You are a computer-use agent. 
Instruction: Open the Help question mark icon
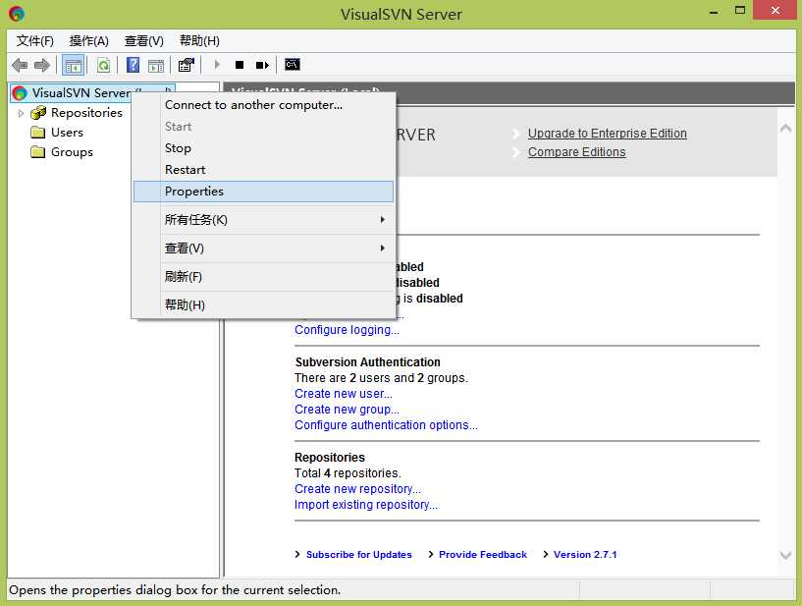coord(133,65)
